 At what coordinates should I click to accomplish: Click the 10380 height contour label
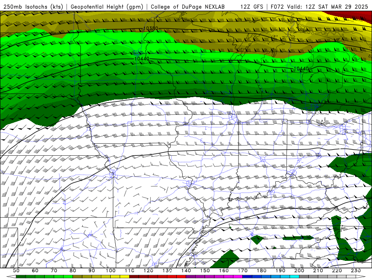151,28
